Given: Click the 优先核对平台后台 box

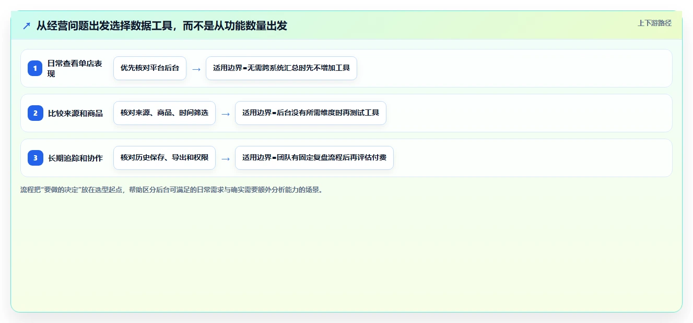Looking at the screenshot, I should pyautogui.click(x=150, y=68).
